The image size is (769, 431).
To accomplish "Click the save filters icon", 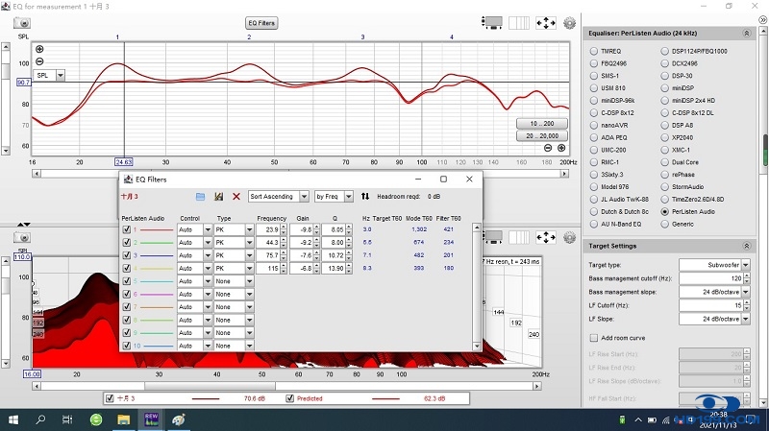I will pos(219,196).
